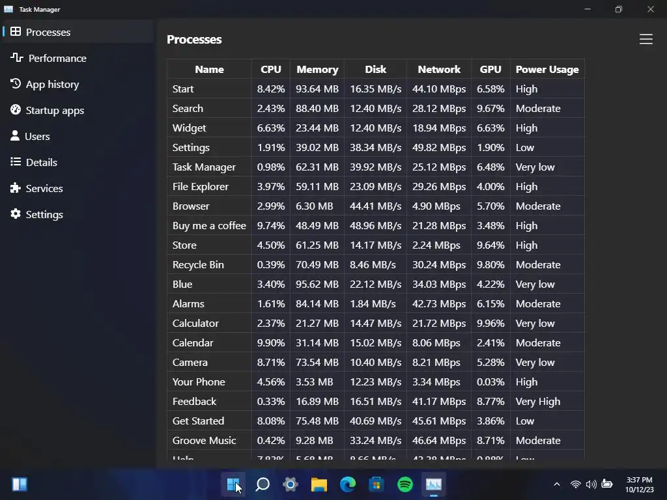Click the Task Manager title bar icon
Image resolution: width=667 pixels, height=500 pixels.
click(8, 9)
